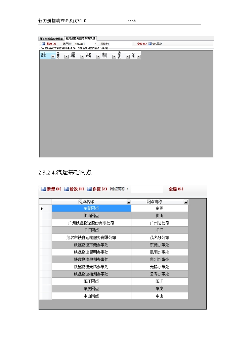Click the 修改(U) icon in the 网点 toolbar
This screenshot has height=356, width=252.
(67, 189)
